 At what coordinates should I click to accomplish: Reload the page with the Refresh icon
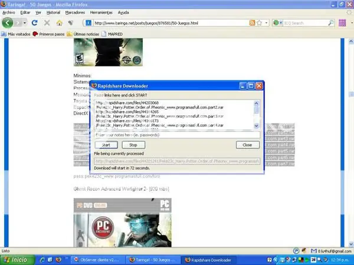[x=35, y=23]
